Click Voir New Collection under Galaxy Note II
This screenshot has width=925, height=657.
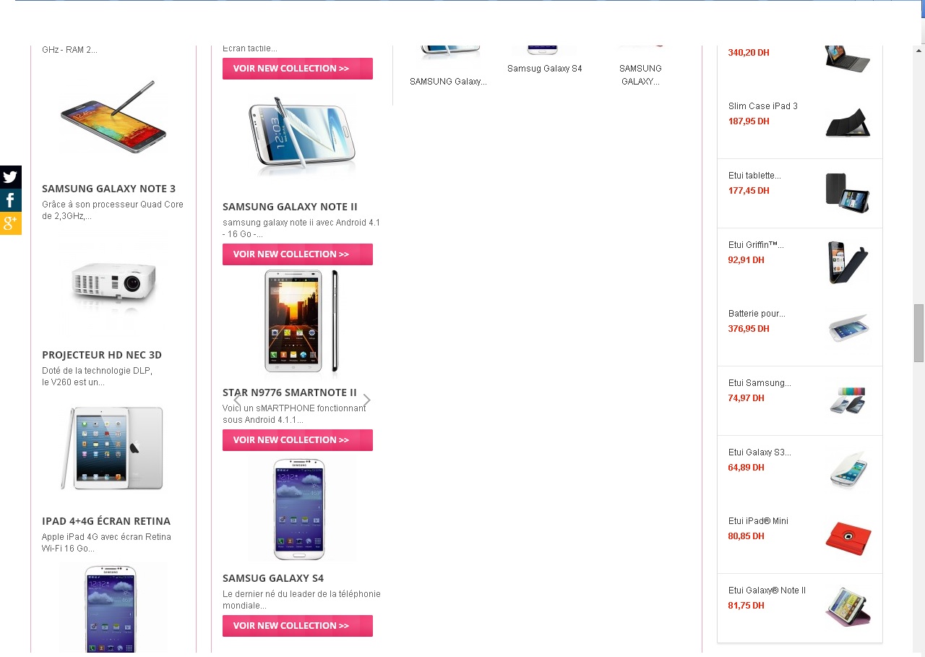(298, 254)
